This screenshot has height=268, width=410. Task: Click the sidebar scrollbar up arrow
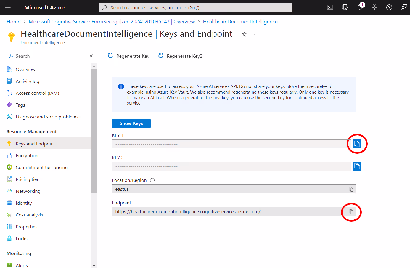tap(94, 66)
